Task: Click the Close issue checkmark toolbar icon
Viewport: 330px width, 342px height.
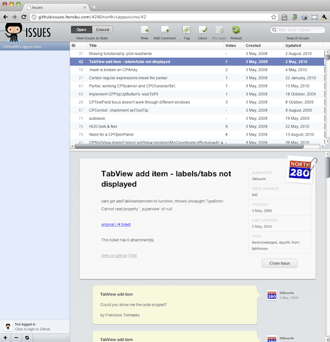Action: (x=203, y=30)
